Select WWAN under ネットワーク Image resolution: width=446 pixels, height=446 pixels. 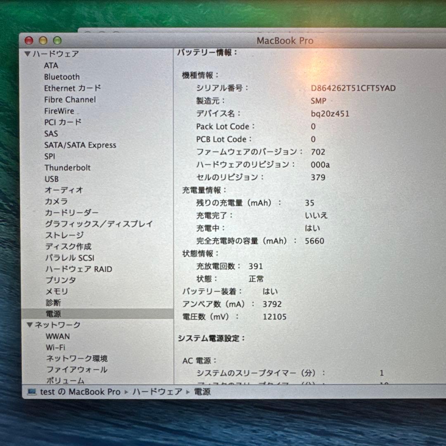pos(58,336)
